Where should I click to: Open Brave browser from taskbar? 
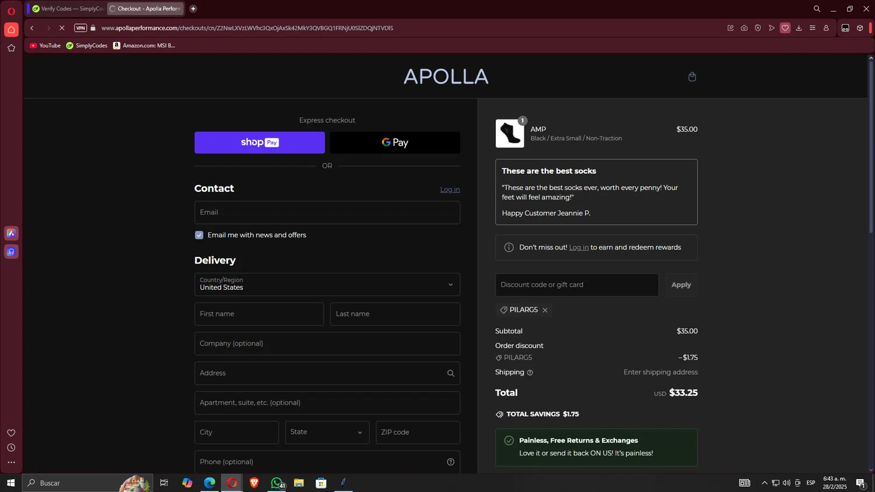pos(254,483)
